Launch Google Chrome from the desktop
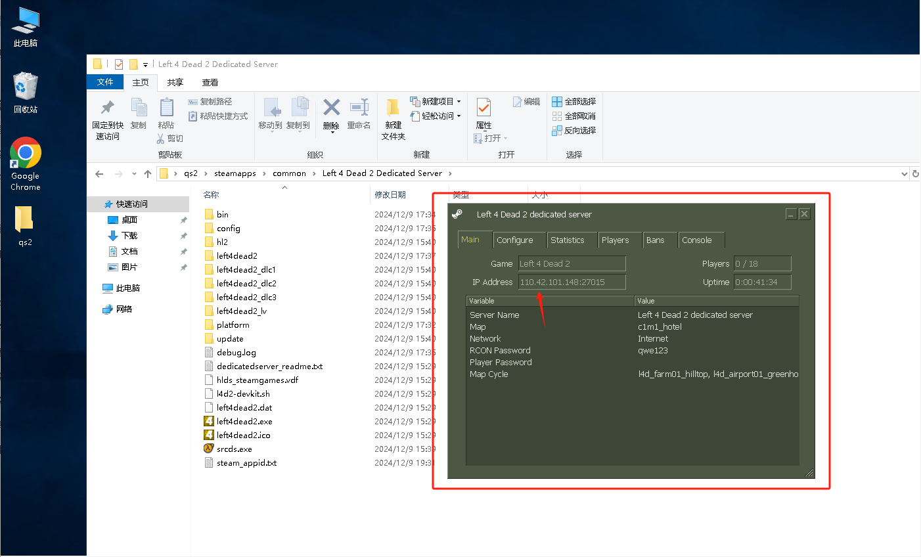This screenshot has height=557, width=921. coord(26,164)
